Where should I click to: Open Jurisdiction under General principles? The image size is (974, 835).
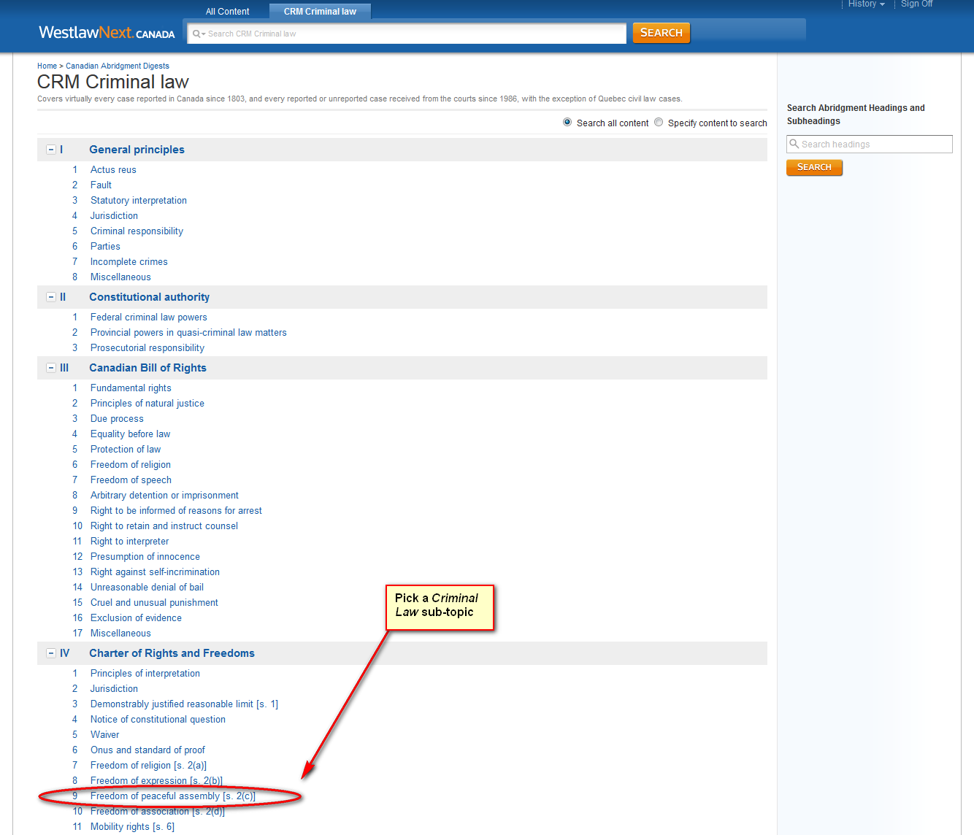click(114, 216)
